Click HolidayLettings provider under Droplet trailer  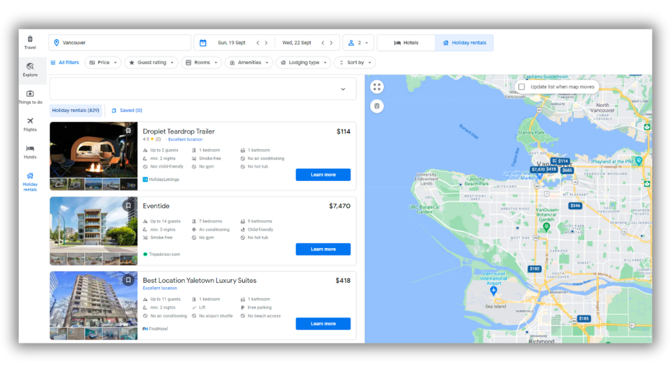tap(161, 180)
